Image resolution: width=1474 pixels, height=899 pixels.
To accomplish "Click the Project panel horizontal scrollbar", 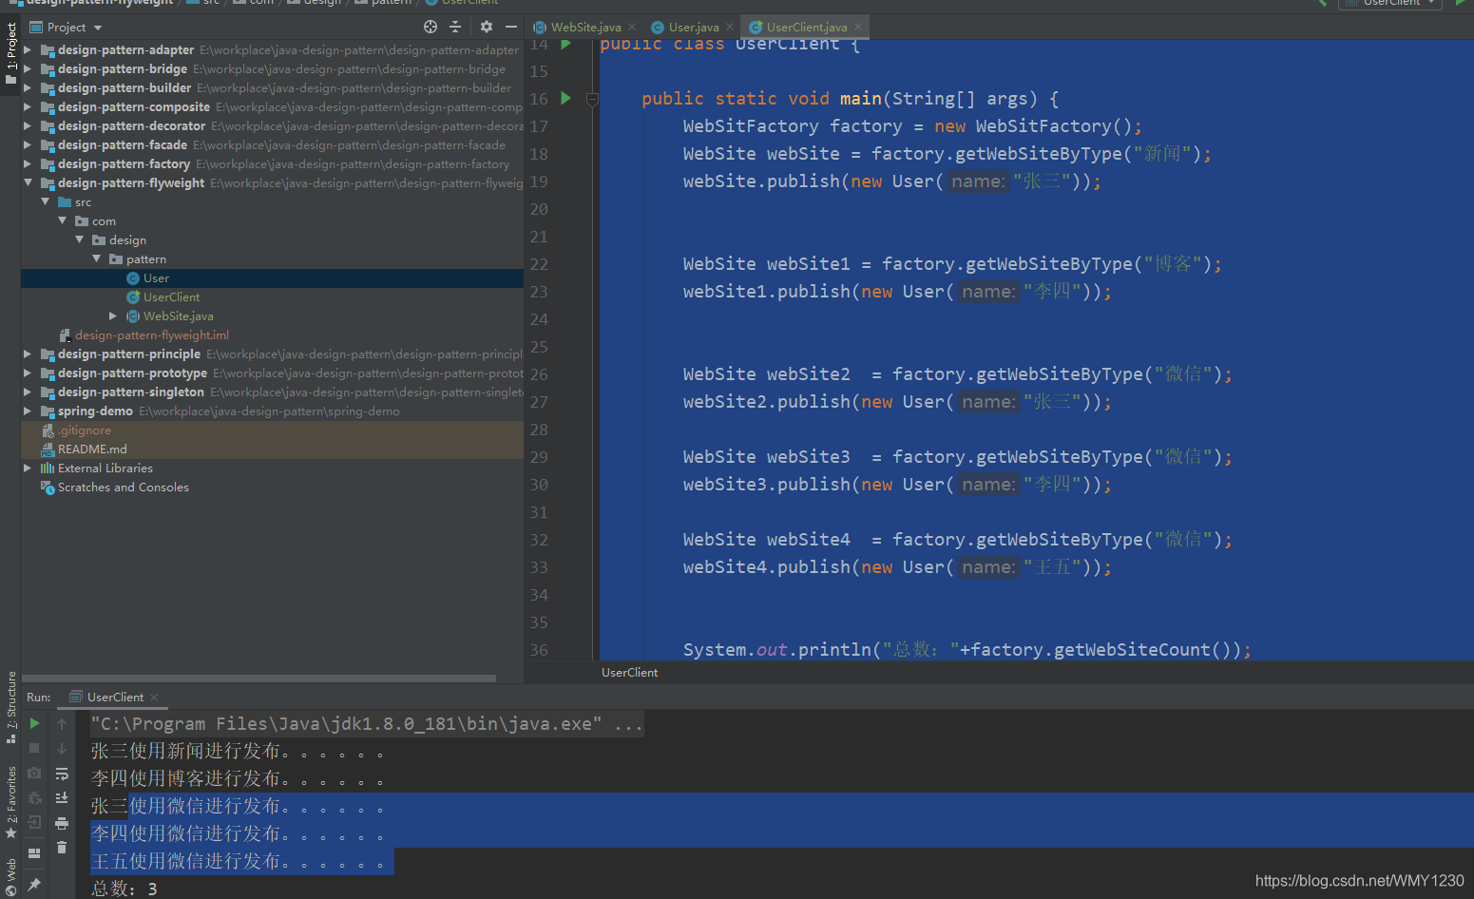I will pyautogui.click(x=258, y=679).
